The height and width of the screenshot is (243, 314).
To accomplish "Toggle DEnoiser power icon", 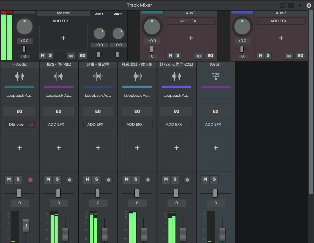I will (x=31, y=124).
